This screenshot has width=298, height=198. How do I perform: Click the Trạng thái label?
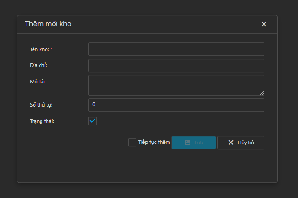[41, 121]
